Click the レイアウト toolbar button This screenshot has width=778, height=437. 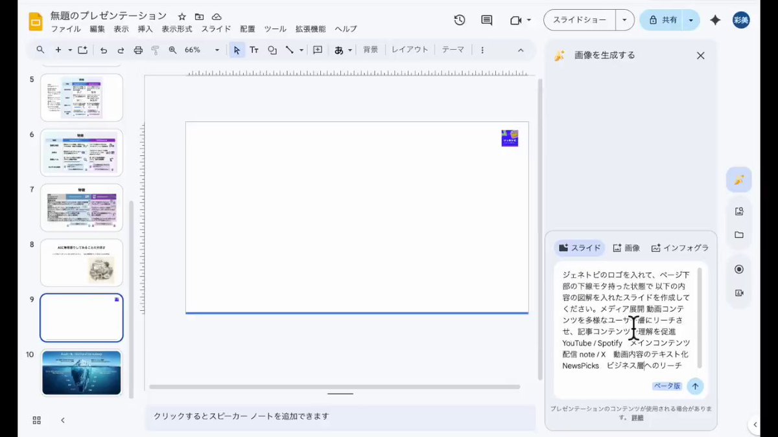pyautogui.click(x=410, y=50)
